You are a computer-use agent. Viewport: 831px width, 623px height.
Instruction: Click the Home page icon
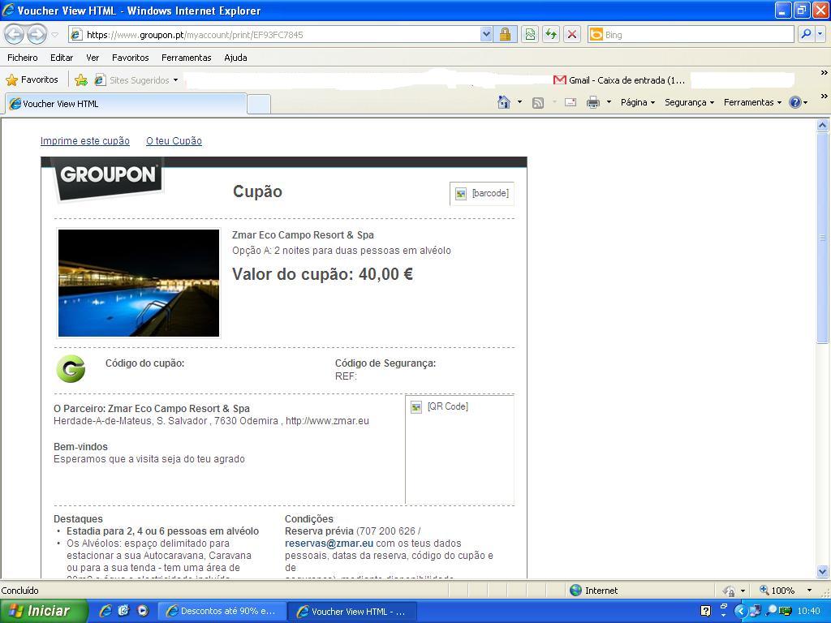(x=504, y=102)
